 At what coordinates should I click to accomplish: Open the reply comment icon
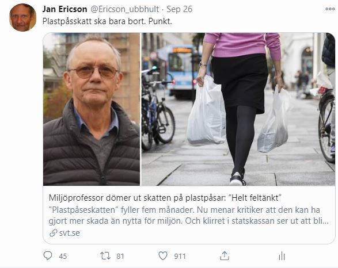pyautogui.click(x=48, y=256)
